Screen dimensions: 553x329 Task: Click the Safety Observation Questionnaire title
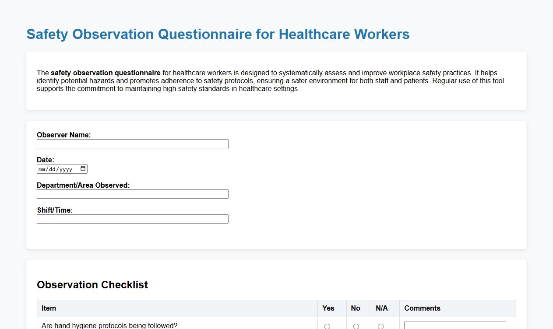pos(218,34)
